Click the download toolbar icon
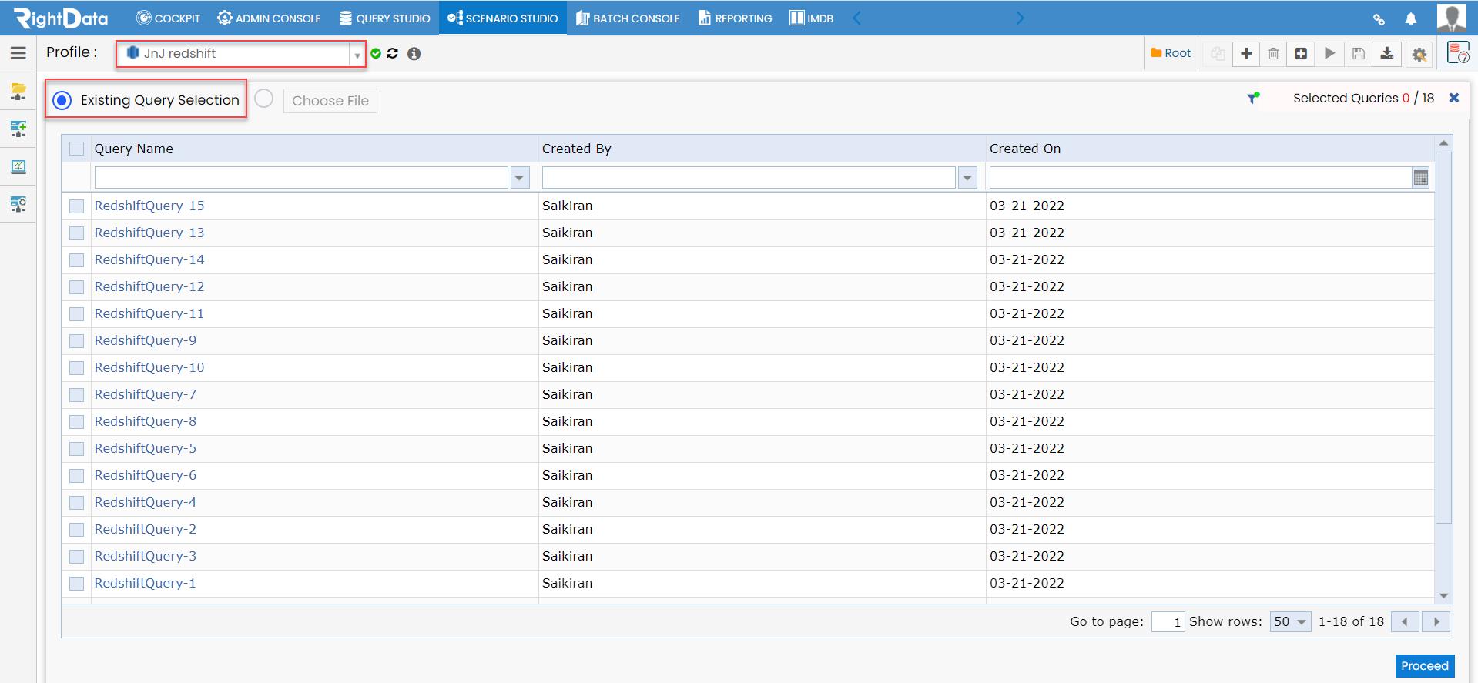Screen dimensions: 1478x683 (1386, 53)
